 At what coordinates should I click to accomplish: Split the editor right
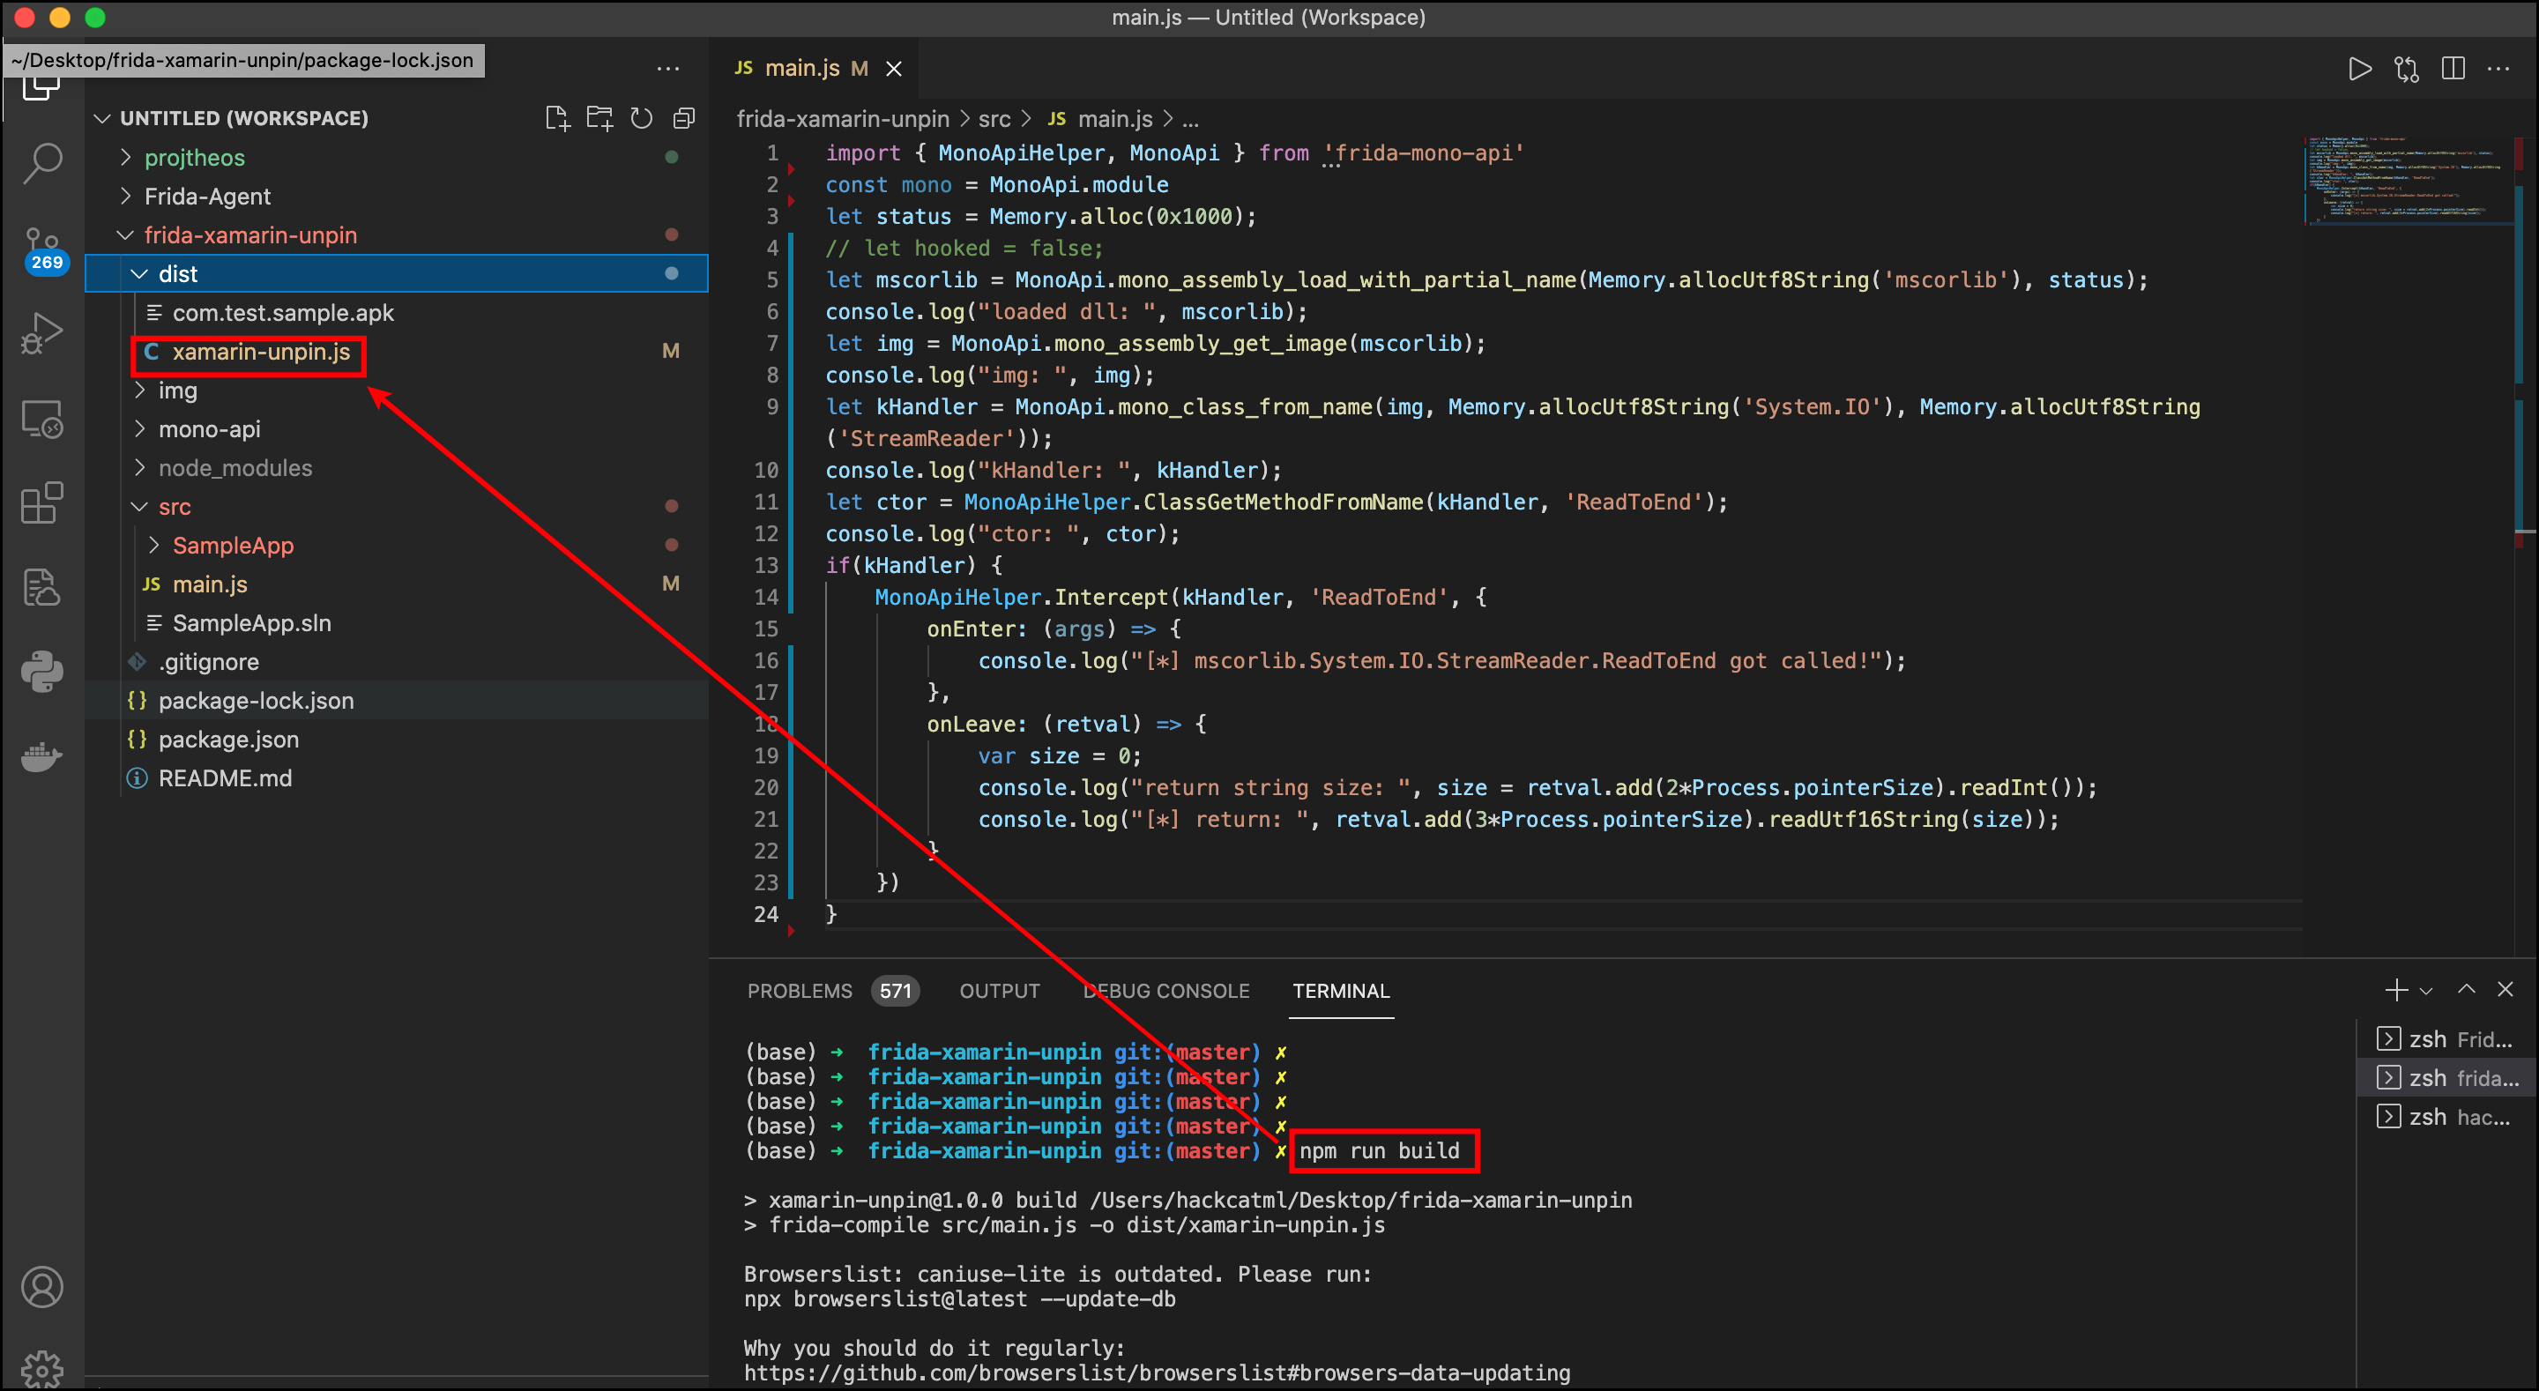(2453, 69)
